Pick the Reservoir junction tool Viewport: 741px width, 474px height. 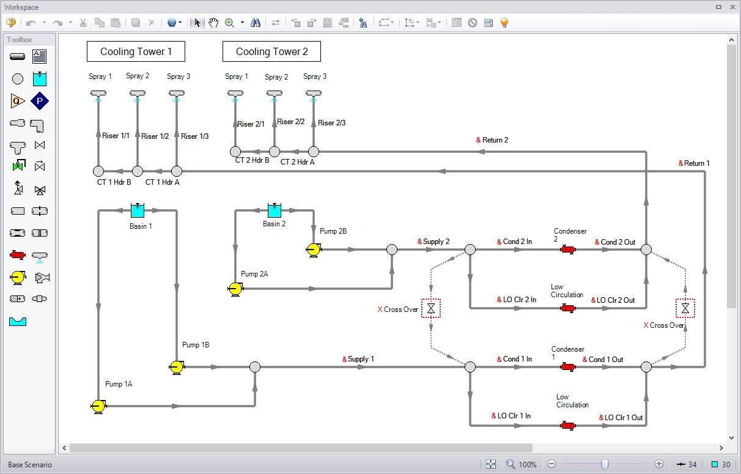[x=40, y=79]
